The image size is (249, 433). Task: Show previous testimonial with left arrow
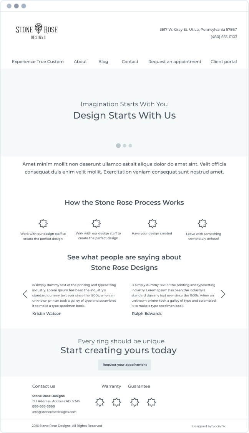(x=25, y=294)
